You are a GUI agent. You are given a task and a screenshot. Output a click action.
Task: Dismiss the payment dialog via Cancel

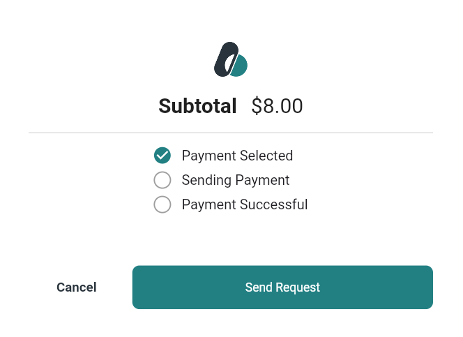(77, 287)
